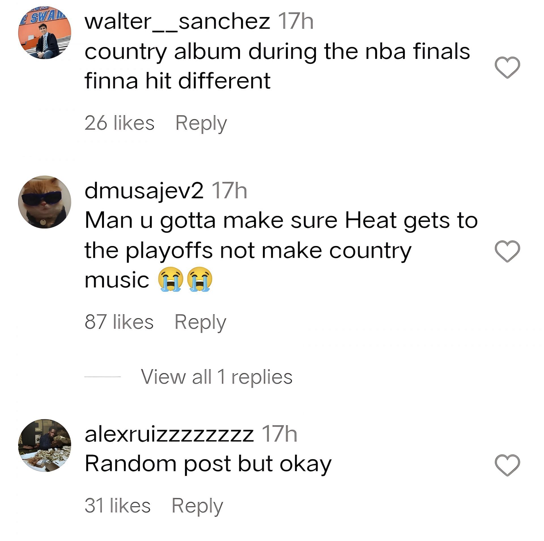
Task: Open alexruizzzzzzzz's profile photo
Action: [44, 445]
